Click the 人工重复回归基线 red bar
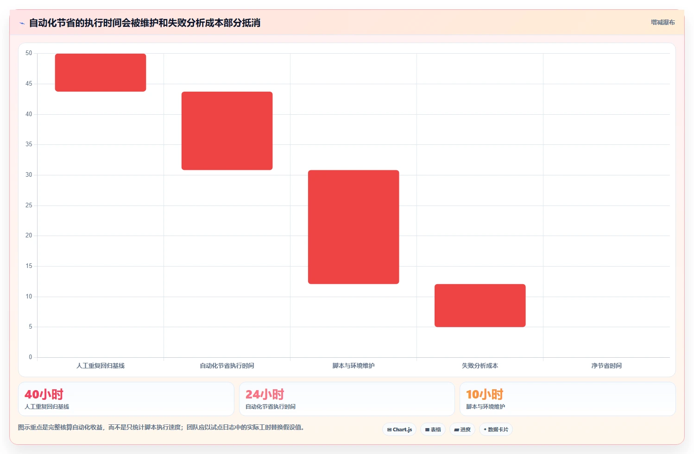This screenshot has width=694, height=454. [x=101, y=73]
